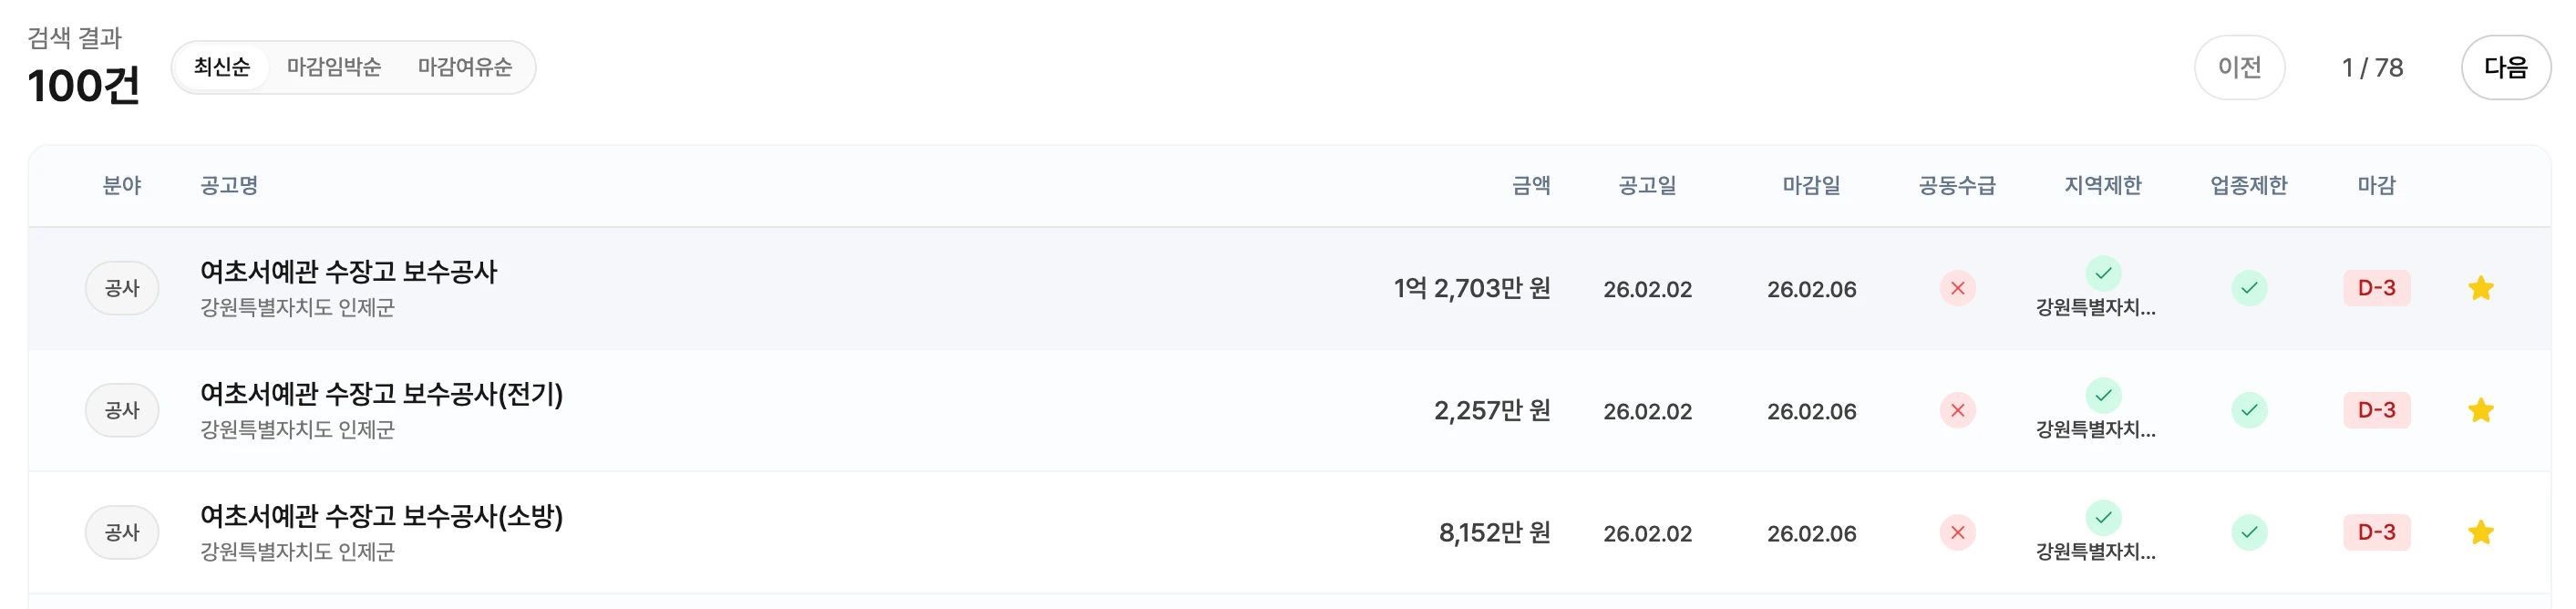The height and width of the screenshot is (609, 2576).
Task: Open 여초서예관 수장고 보수공사(전기) listing
Action: 381,394
